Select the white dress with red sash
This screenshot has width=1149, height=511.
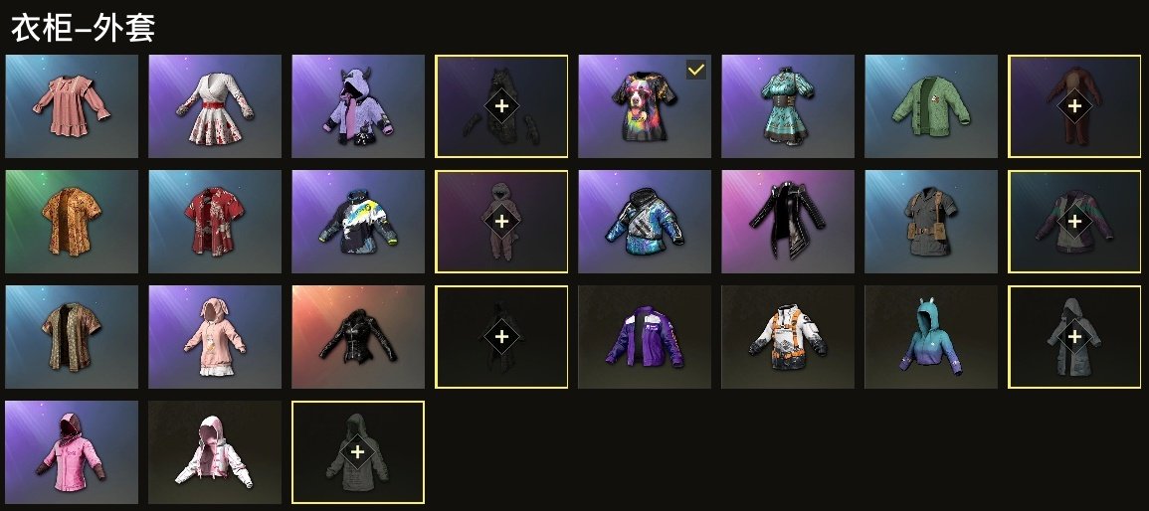[x=215, y=106]
